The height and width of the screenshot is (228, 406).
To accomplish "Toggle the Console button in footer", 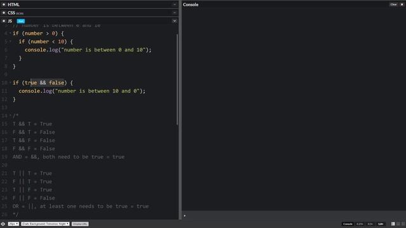I will coord(348,224).
